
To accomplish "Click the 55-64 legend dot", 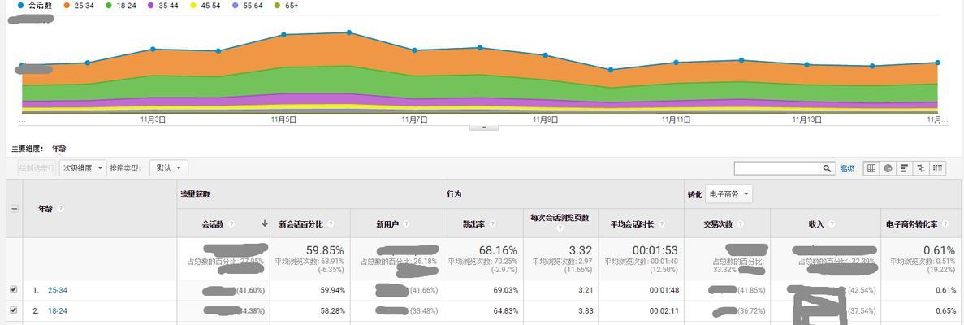I will tap(236, 6).
